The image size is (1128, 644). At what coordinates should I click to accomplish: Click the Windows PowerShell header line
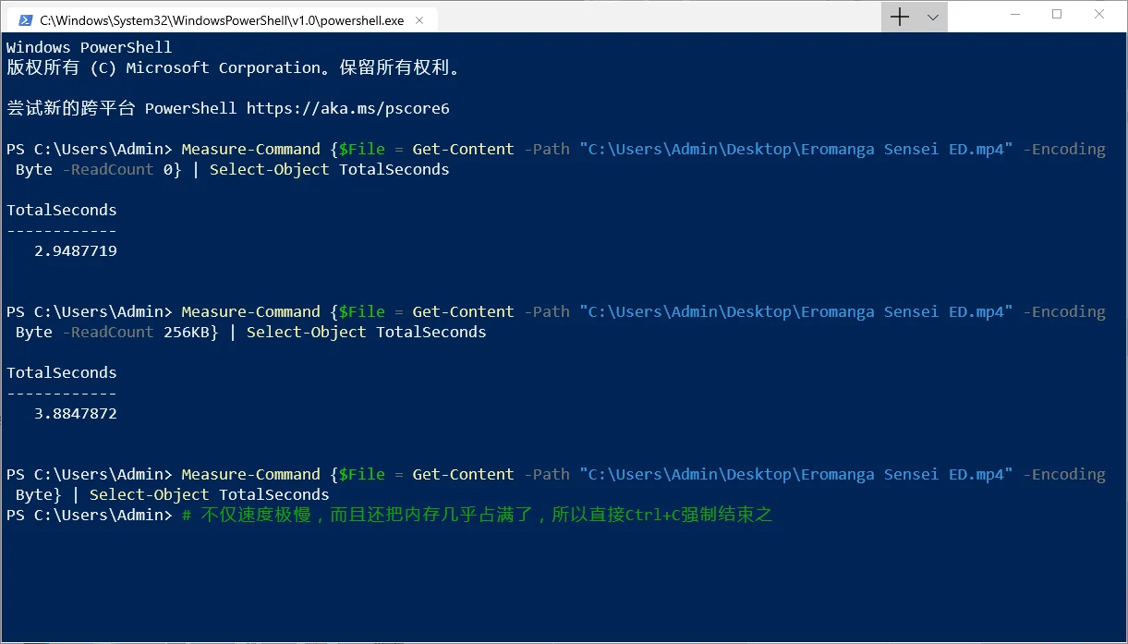90,47
